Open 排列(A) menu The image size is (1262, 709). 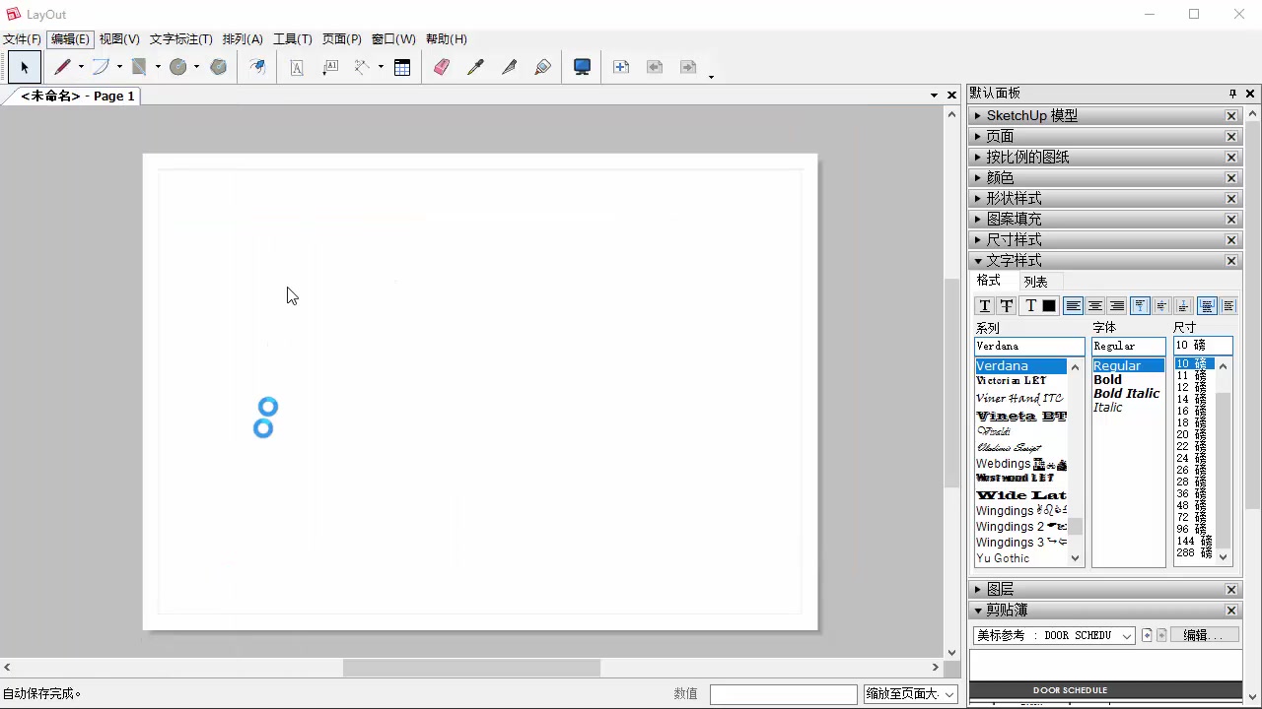coord(243,39)
